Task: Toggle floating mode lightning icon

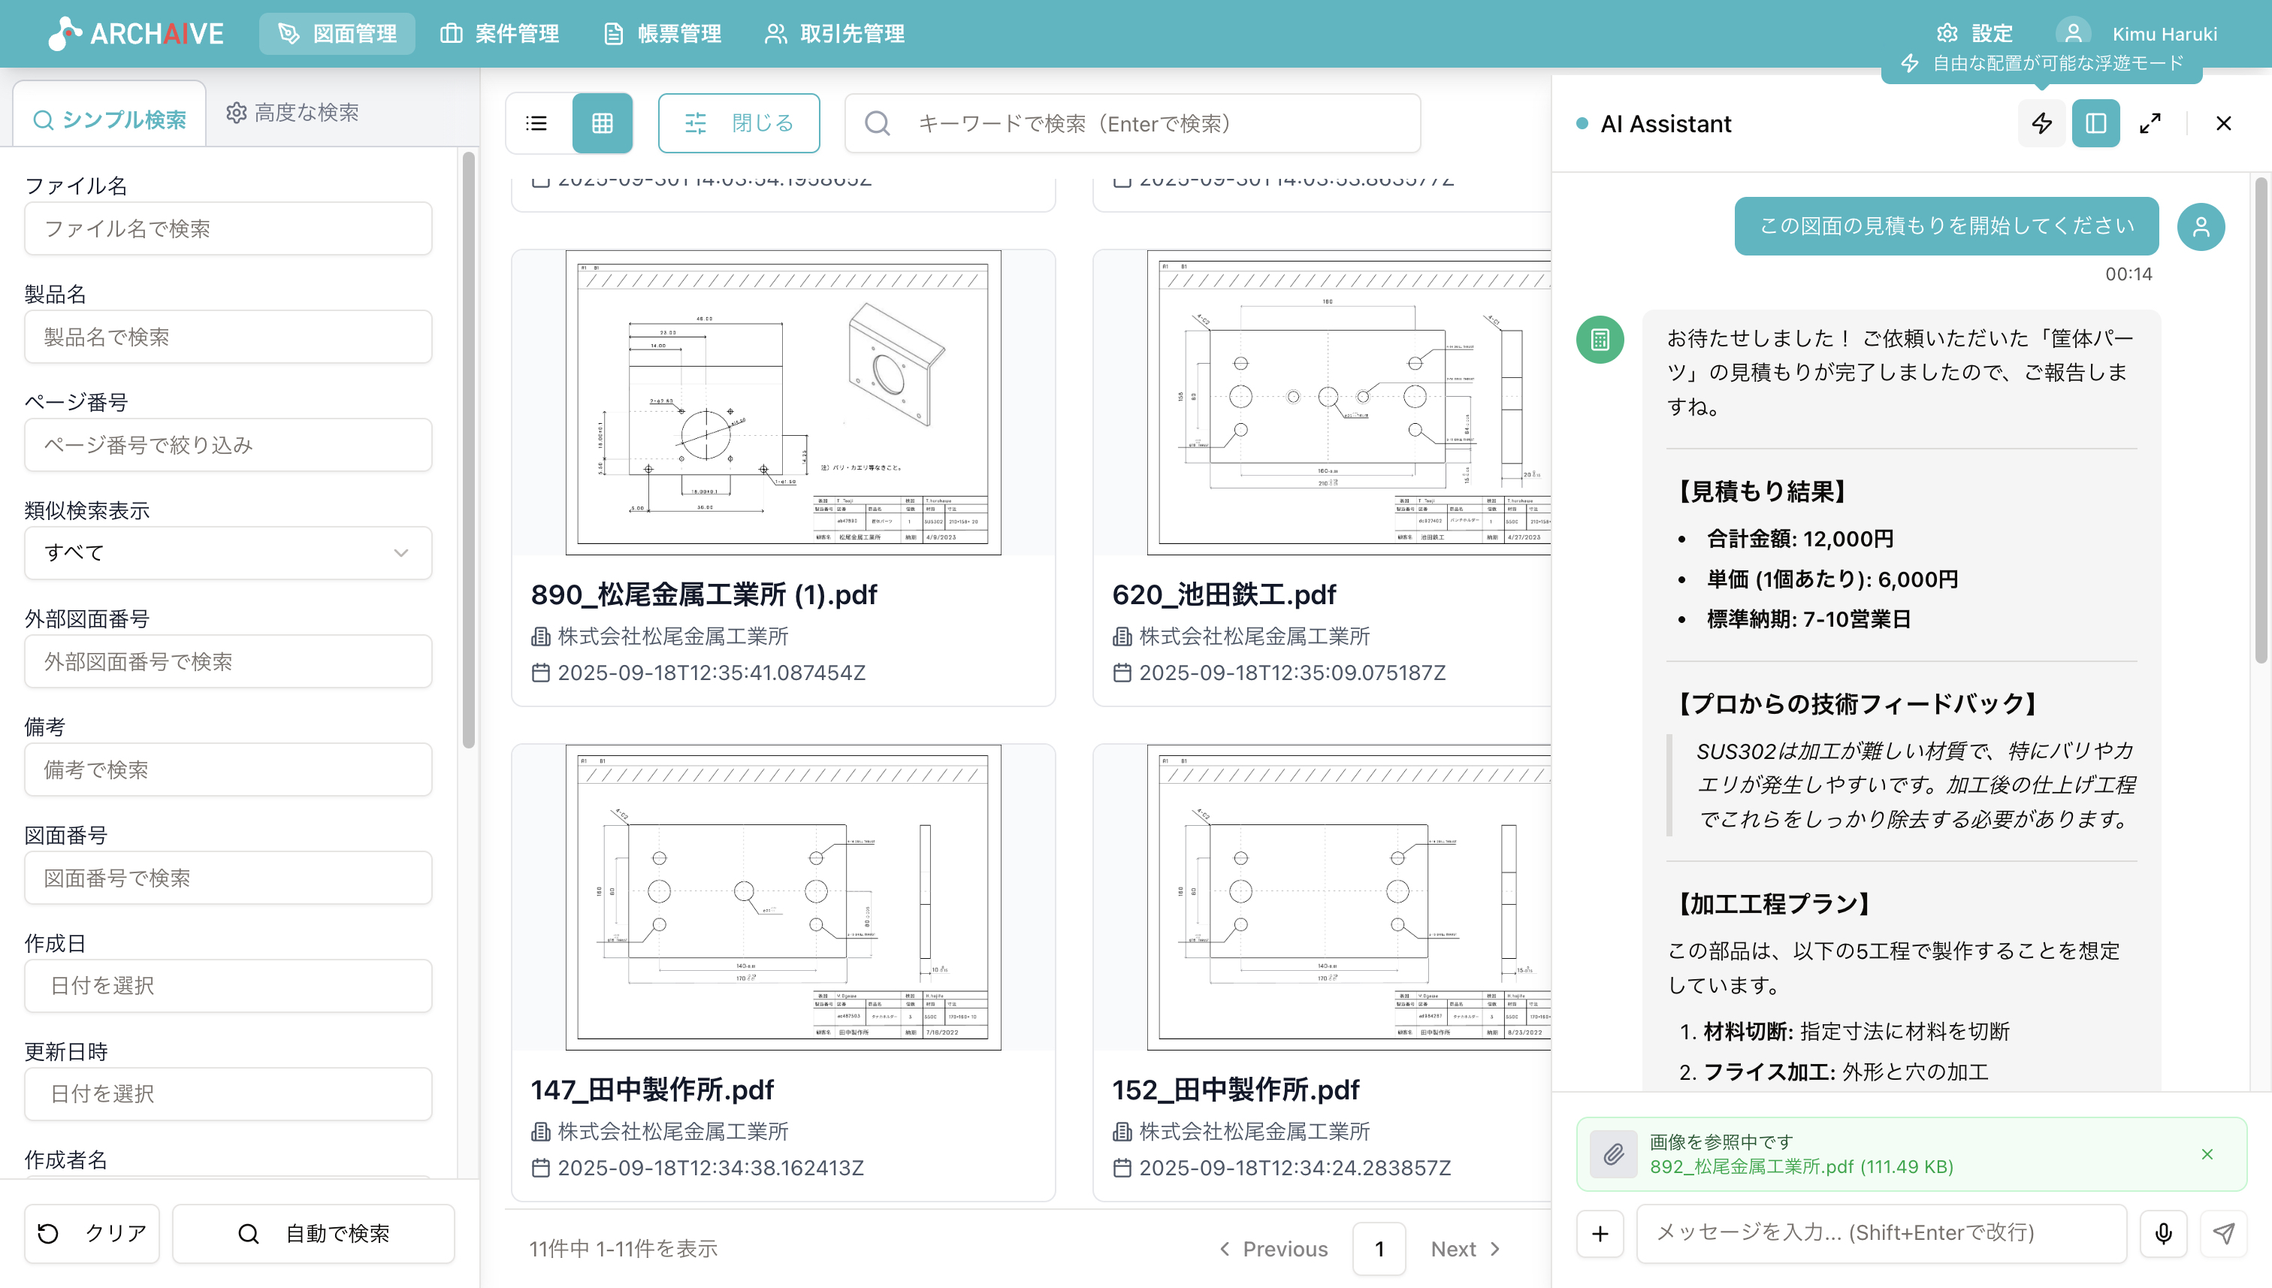Action: (x=2041, y=123)
